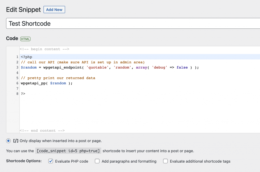Click line number 4 in the gutter
Image resolution: width=260 pixels, height=172 pixels.
coord(17,73)
